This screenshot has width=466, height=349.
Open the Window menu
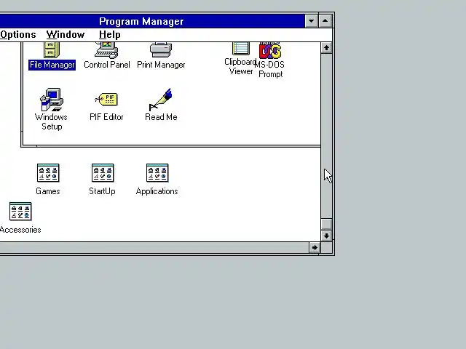click(66, 35)
